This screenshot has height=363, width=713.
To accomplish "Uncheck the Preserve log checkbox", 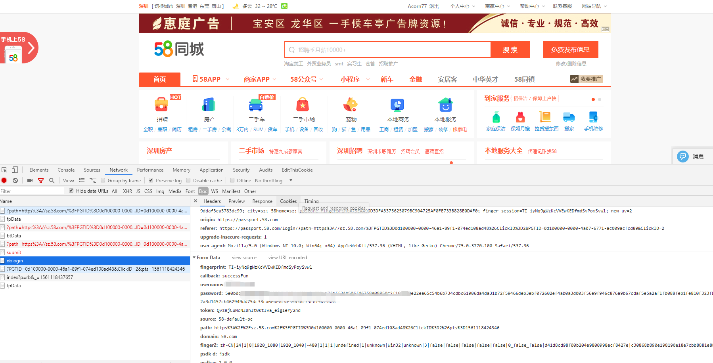I will [151, 180].
